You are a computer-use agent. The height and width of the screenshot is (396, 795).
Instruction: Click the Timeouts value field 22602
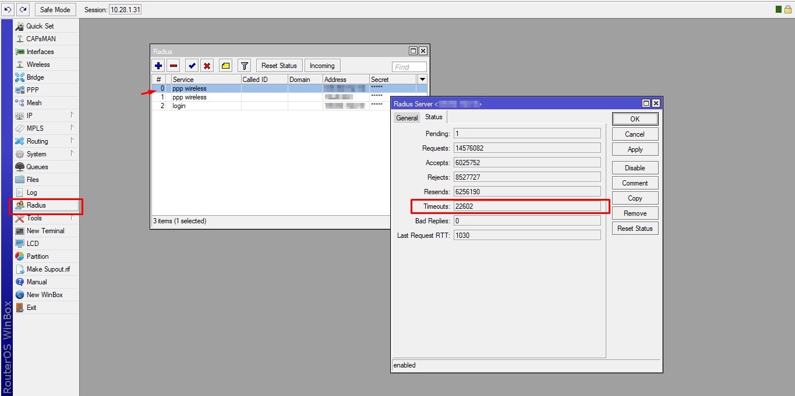click(x=527, y=206)
